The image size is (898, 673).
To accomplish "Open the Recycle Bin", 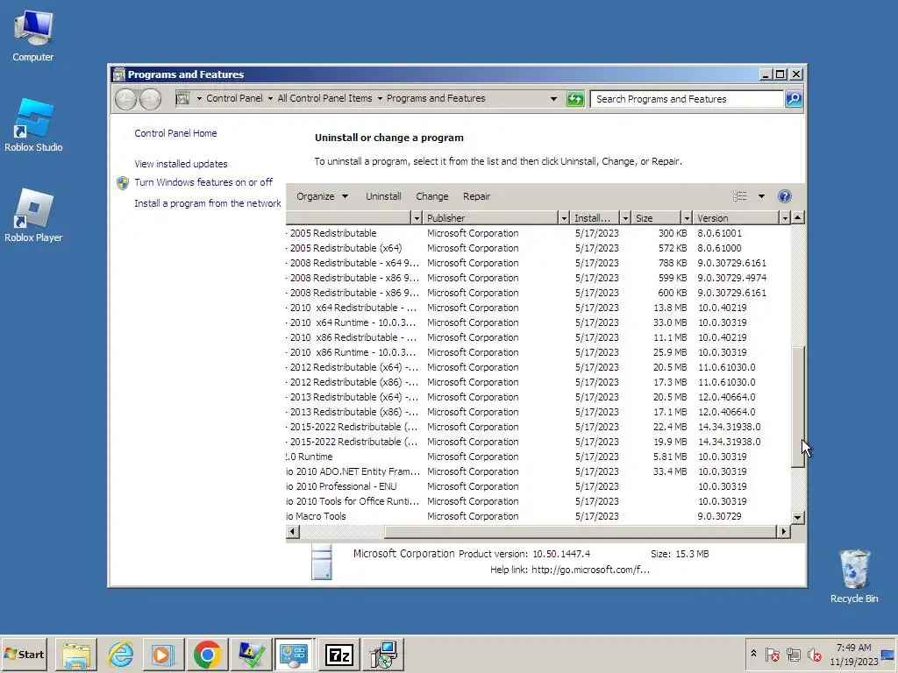I will pos(854,577).
